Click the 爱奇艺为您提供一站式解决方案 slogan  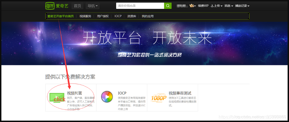(x=150, y=55)
